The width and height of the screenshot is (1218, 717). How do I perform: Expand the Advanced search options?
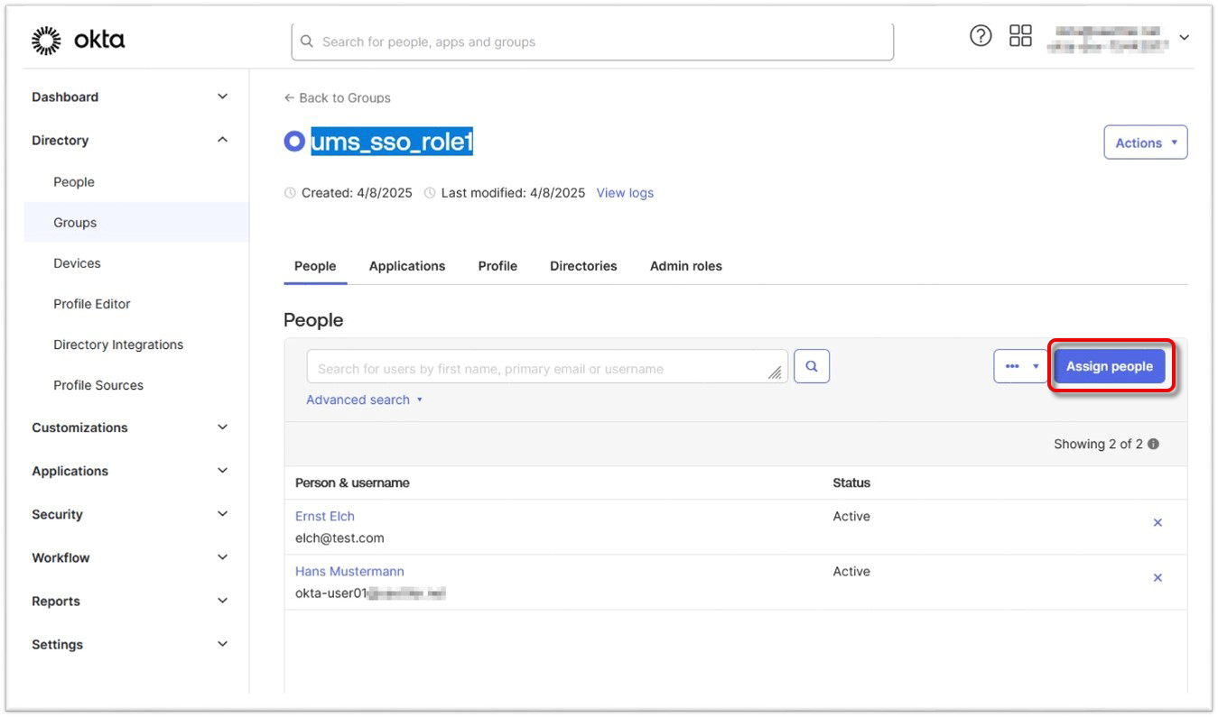364,400
